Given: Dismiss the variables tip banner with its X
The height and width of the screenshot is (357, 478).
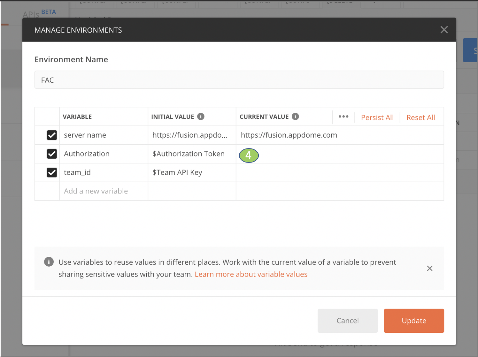Looking at the screenshot, I should pos(429,268).
